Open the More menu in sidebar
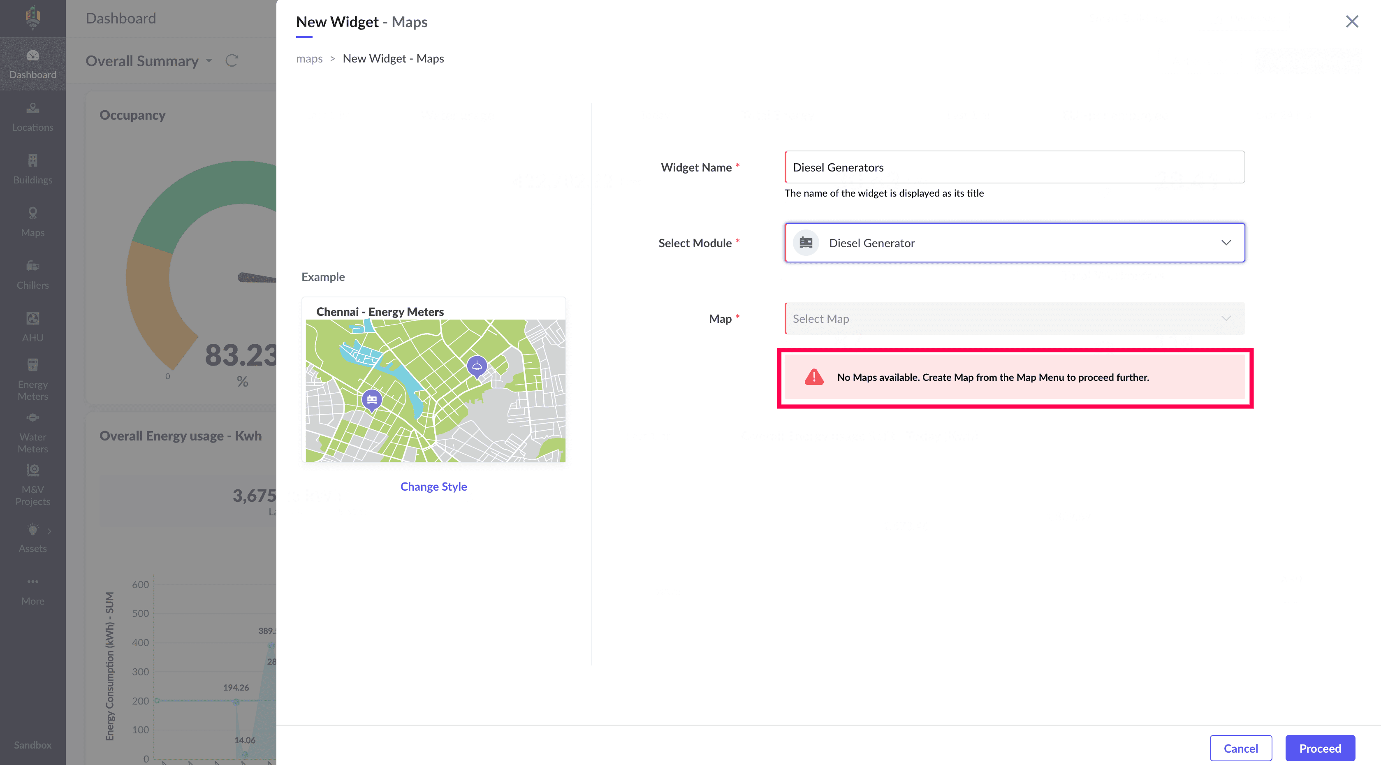 click(x=33, y=590)
